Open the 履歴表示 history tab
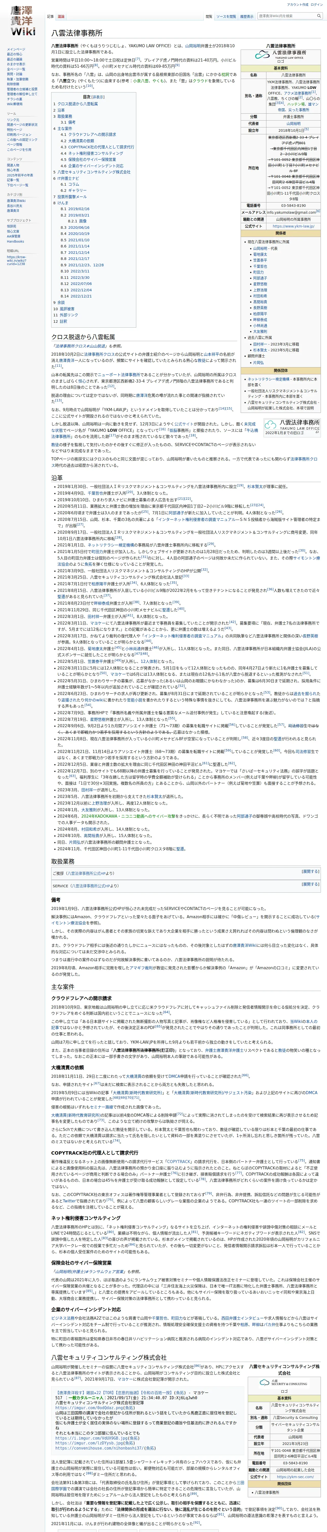This screenshot has height=1532, width=327. click(246, 17)
